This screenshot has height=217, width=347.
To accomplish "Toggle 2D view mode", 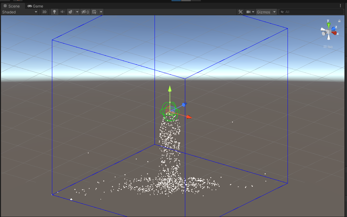I will 44,12.
